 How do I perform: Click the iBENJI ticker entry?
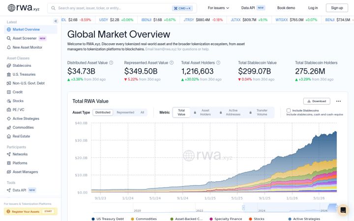click(x=158, y=20)
